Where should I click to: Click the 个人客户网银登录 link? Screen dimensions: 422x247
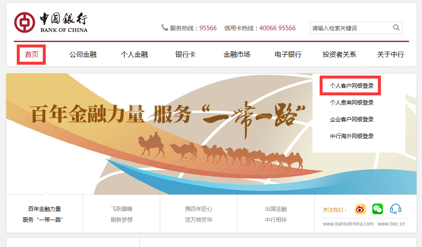point(352,86)
